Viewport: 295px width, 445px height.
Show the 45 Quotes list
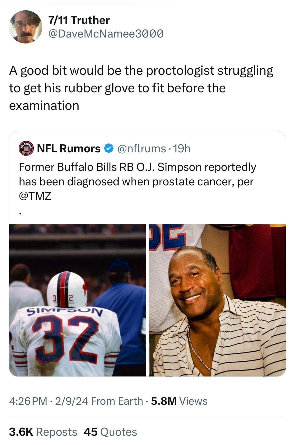click(x=110, y=432)
